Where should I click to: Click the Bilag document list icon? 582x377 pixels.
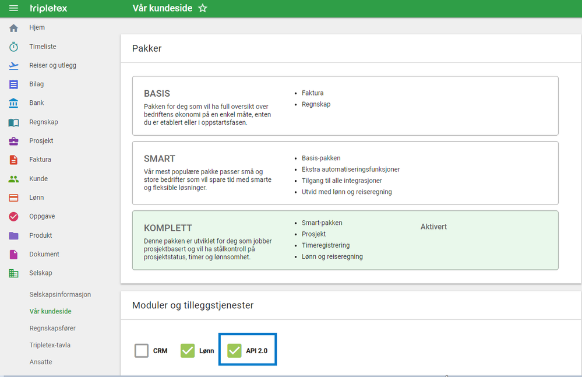[14, 84]
